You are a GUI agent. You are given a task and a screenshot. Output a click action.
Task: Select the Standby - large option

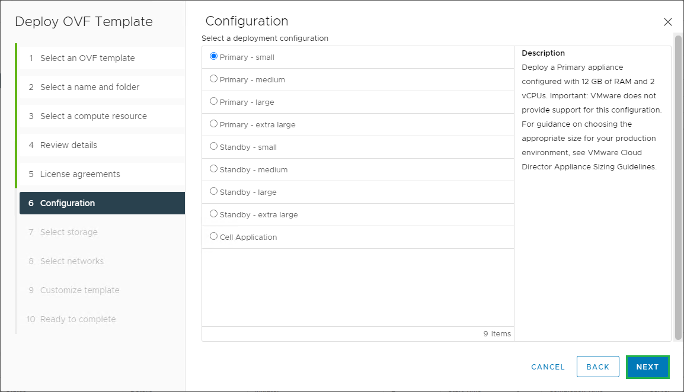pyautogui.click(x=214, y=192)
